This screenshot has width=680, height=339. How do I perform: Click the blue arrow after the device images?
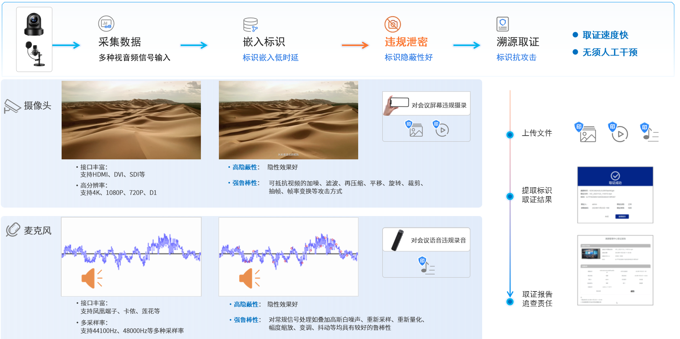66,45
